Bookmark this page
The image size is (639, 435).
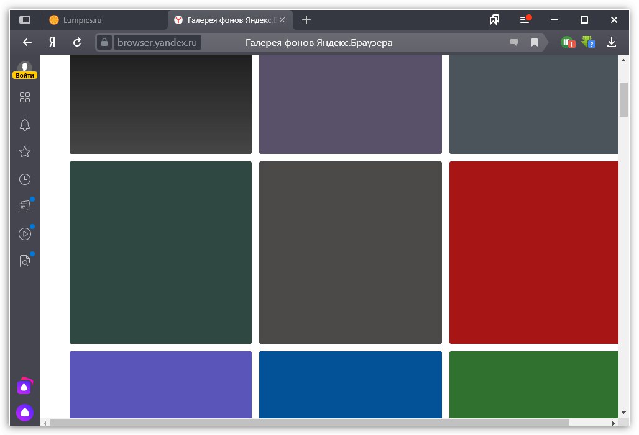click(x=535, y=42)
